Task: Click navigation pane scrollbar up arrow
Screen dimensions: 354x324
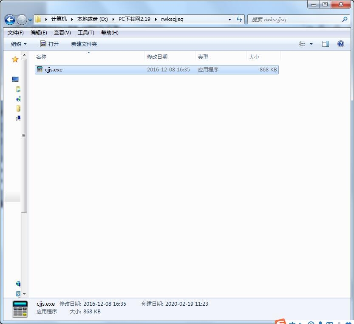Action: coord(24,55)
